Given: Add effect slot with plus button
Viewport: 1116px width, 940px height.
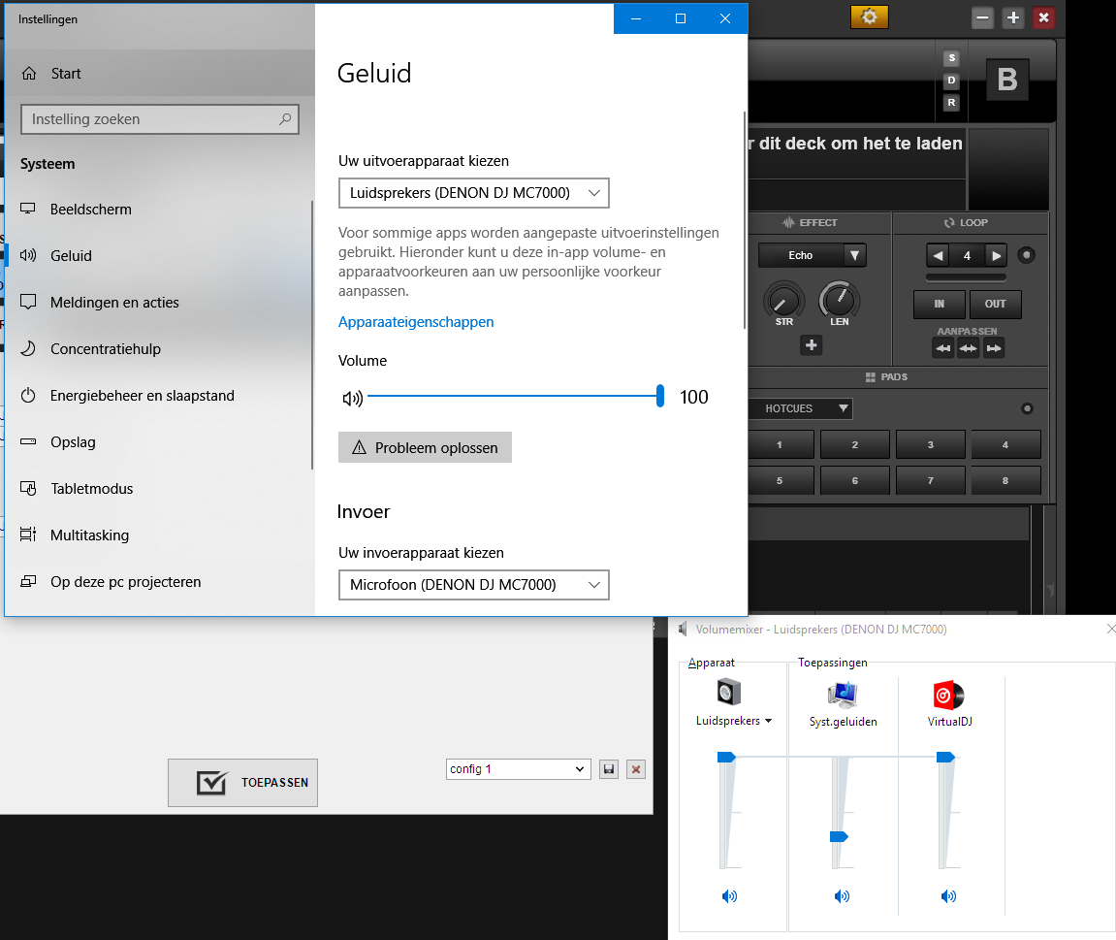Looking at the screenshot, I should click(x=811, y=345).
